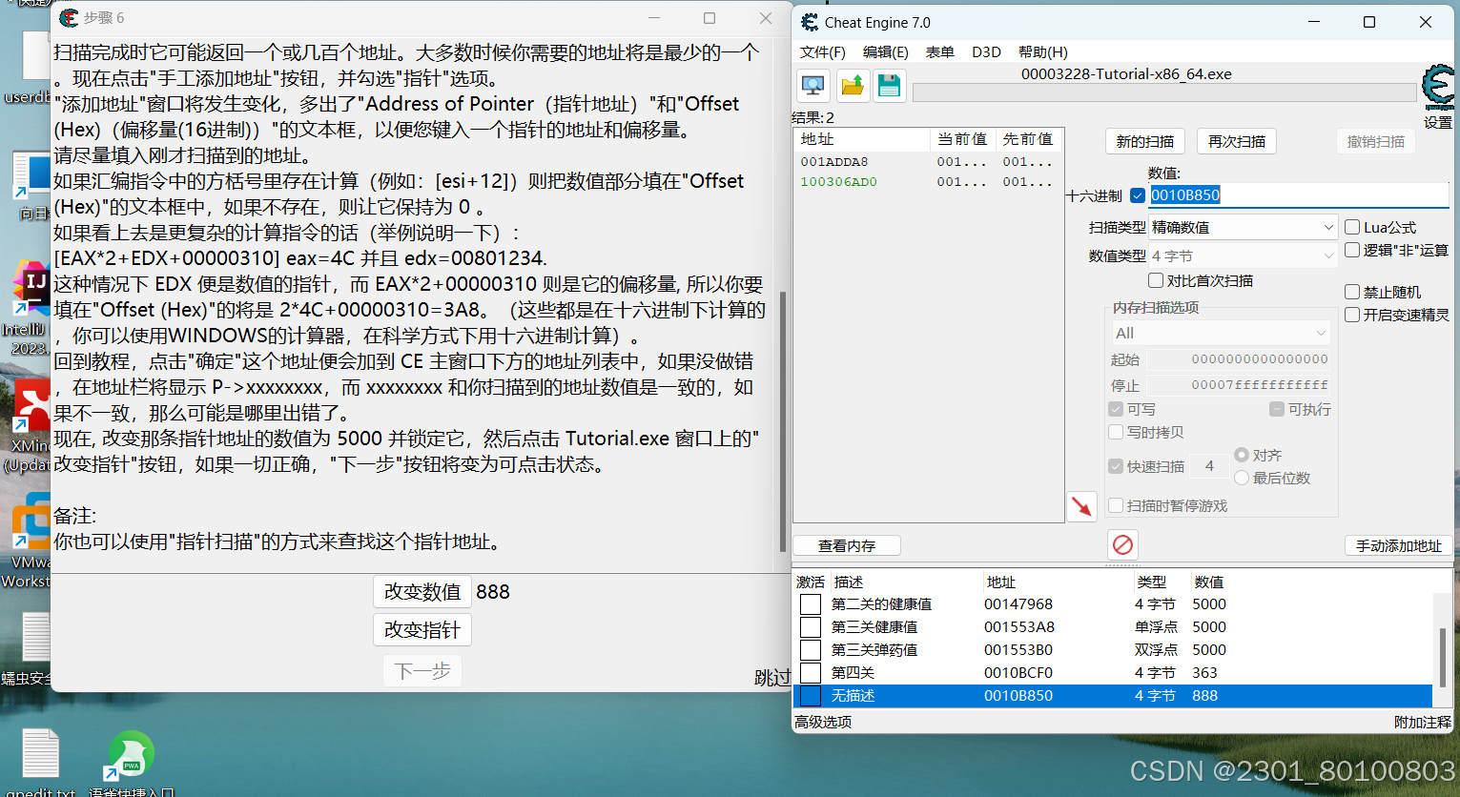
Task: Select found address 100306AD0
Action: [x=927, y=182]
